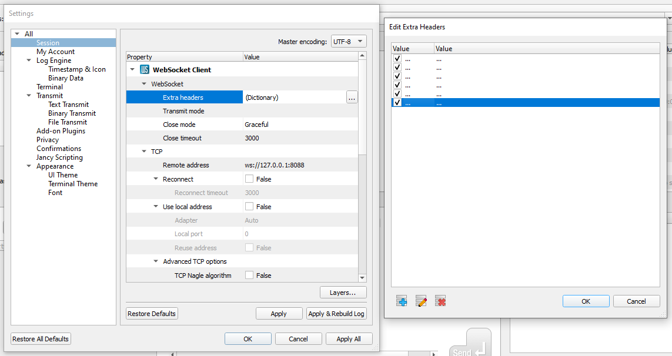Click the Apply button

pyautogui.click(x=279, y=314)
